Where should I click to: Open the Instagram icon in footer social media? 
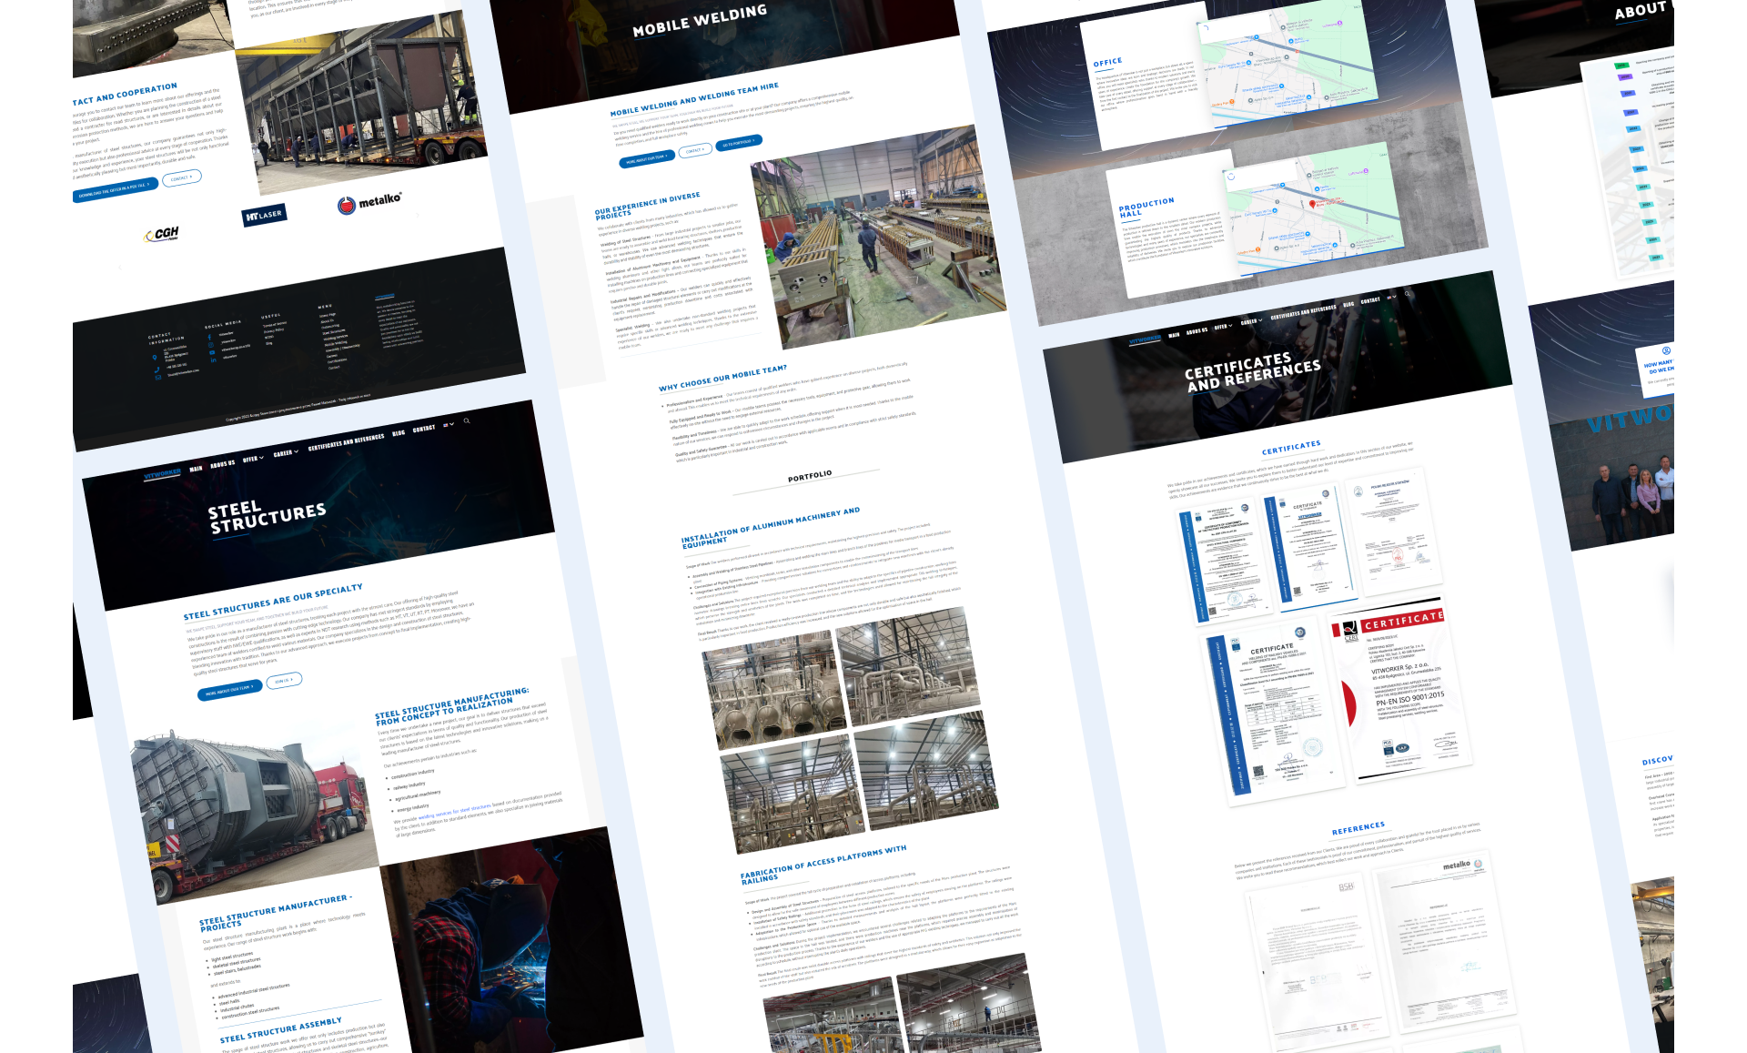(211, 345)
